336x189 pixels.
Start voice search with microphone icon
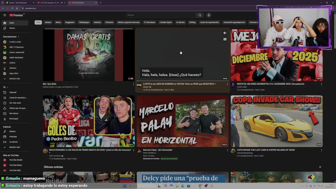pos(209,15)
